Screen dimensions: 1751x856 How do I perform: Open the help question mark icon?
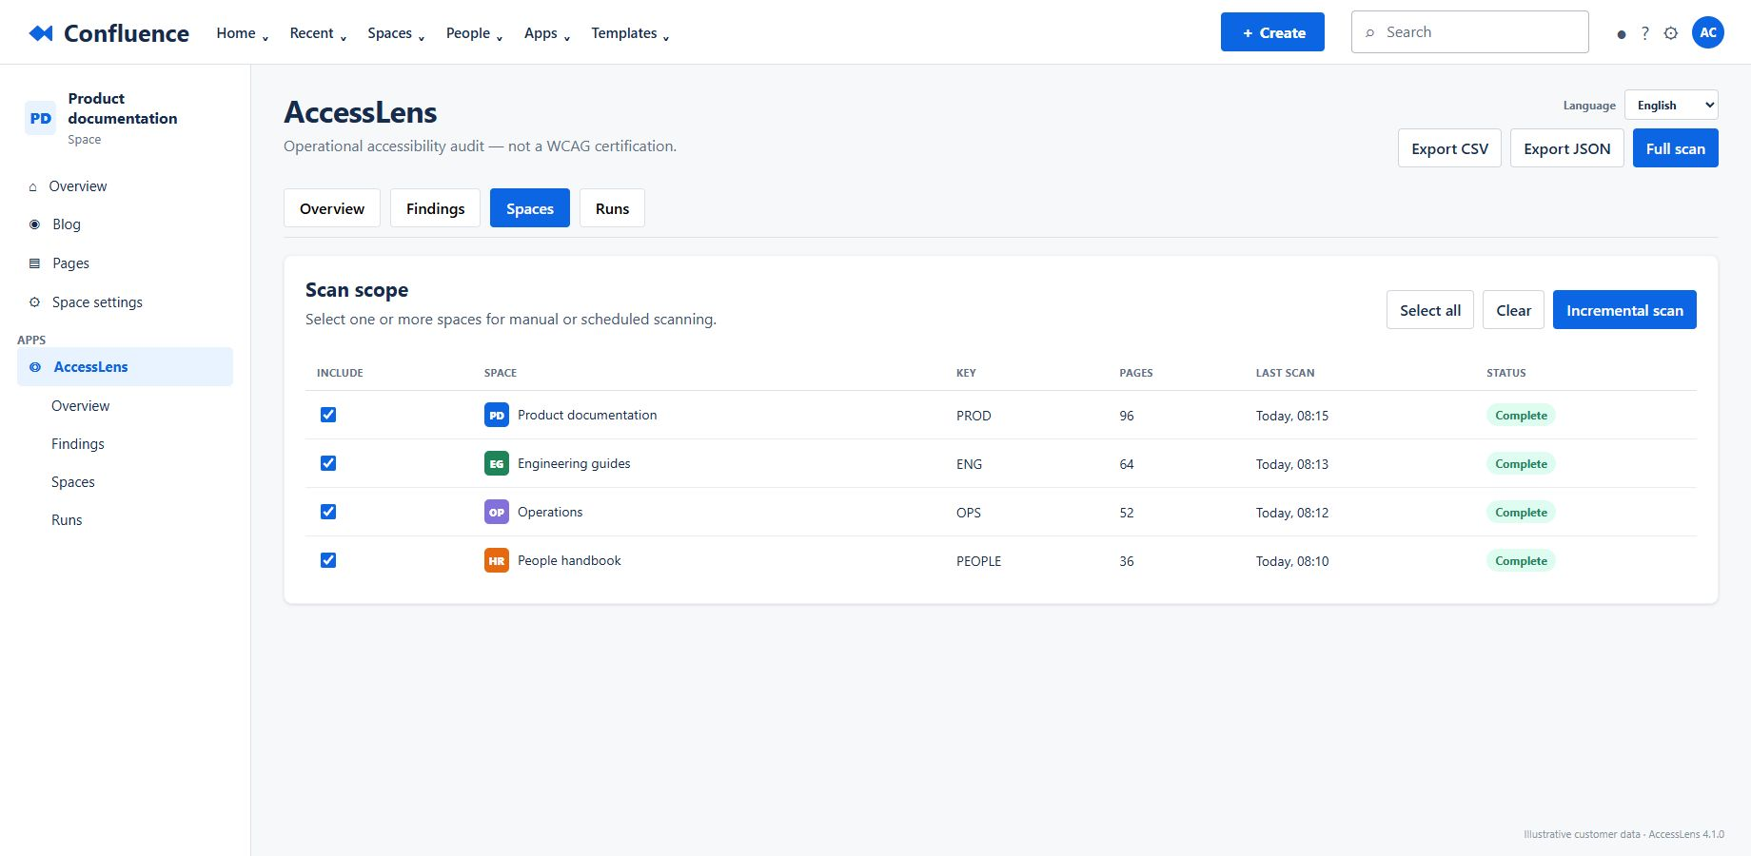pyautogui.click(x=1645, y=33)
